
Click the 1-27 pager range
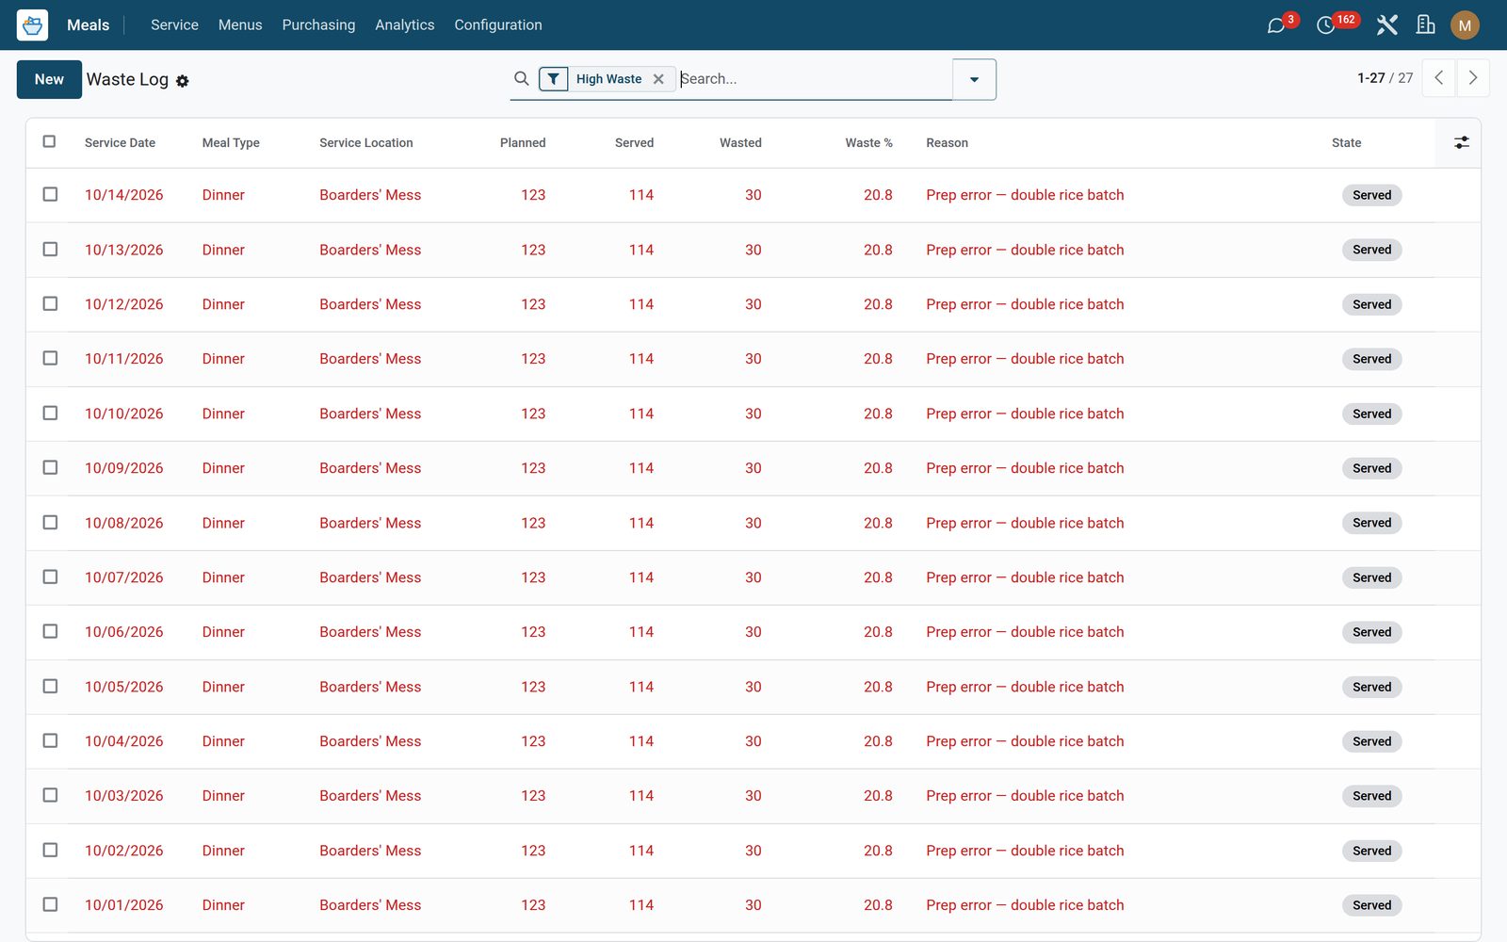1370,78
